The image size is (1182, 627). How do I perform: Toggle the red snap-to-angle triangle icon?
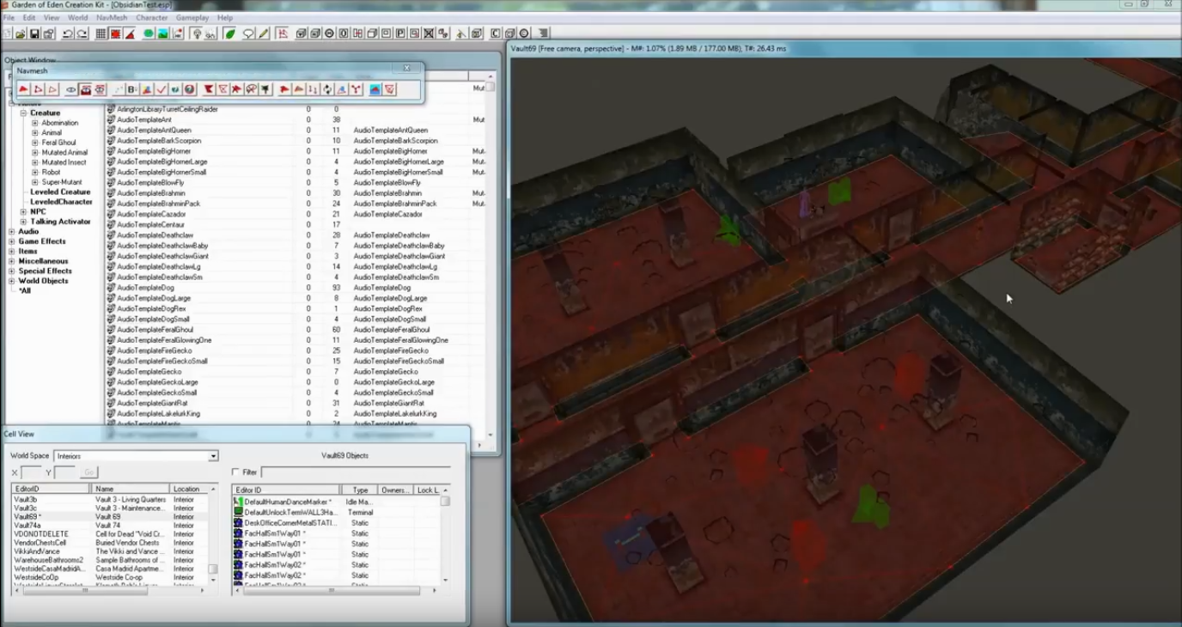(x=130, y=34)
